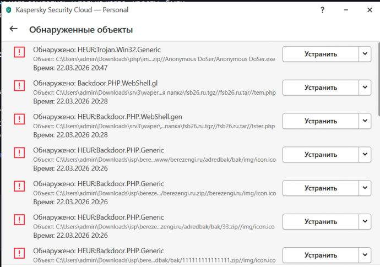Expand dropdown beside Устранить for Trojan.Win32.Generic
Viewport: 380px width, 267px height.
pyautogui.click(x=366, y=54)
